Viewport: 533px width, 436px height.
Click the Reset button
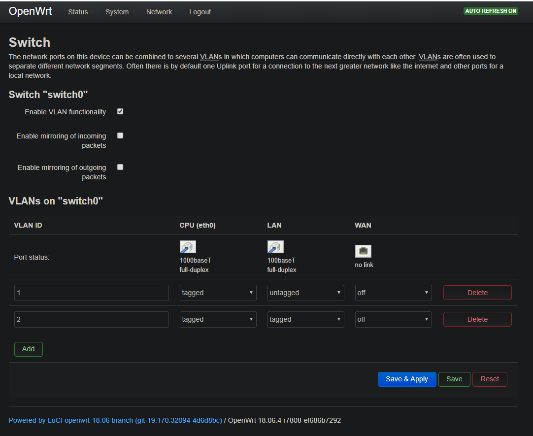point(490,379)
